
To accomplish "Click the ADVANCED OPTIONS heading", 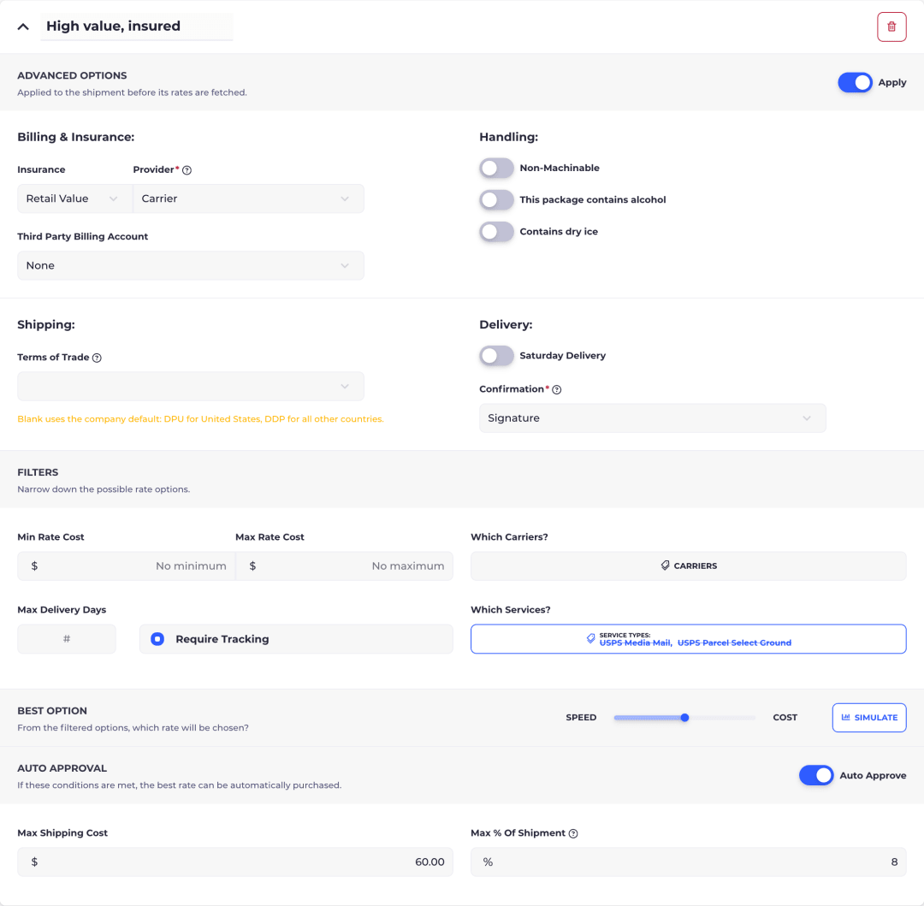I will click(72, 75).
